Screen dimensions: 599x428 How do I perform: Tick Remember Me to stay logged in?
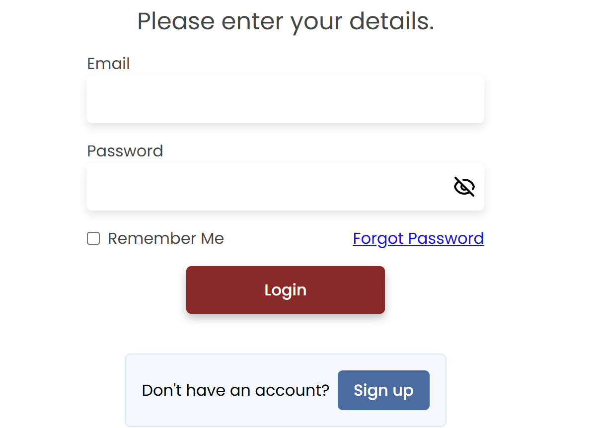pos(93,238)
